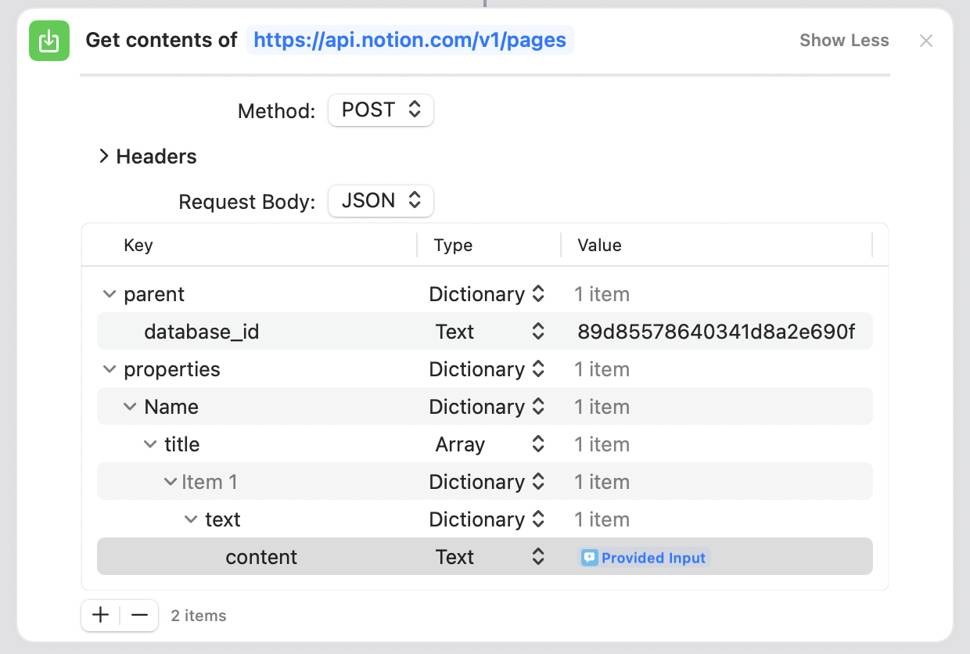Screen dimensions: 970x654
Task: Click the Type column header
Action: click(453, 245)
